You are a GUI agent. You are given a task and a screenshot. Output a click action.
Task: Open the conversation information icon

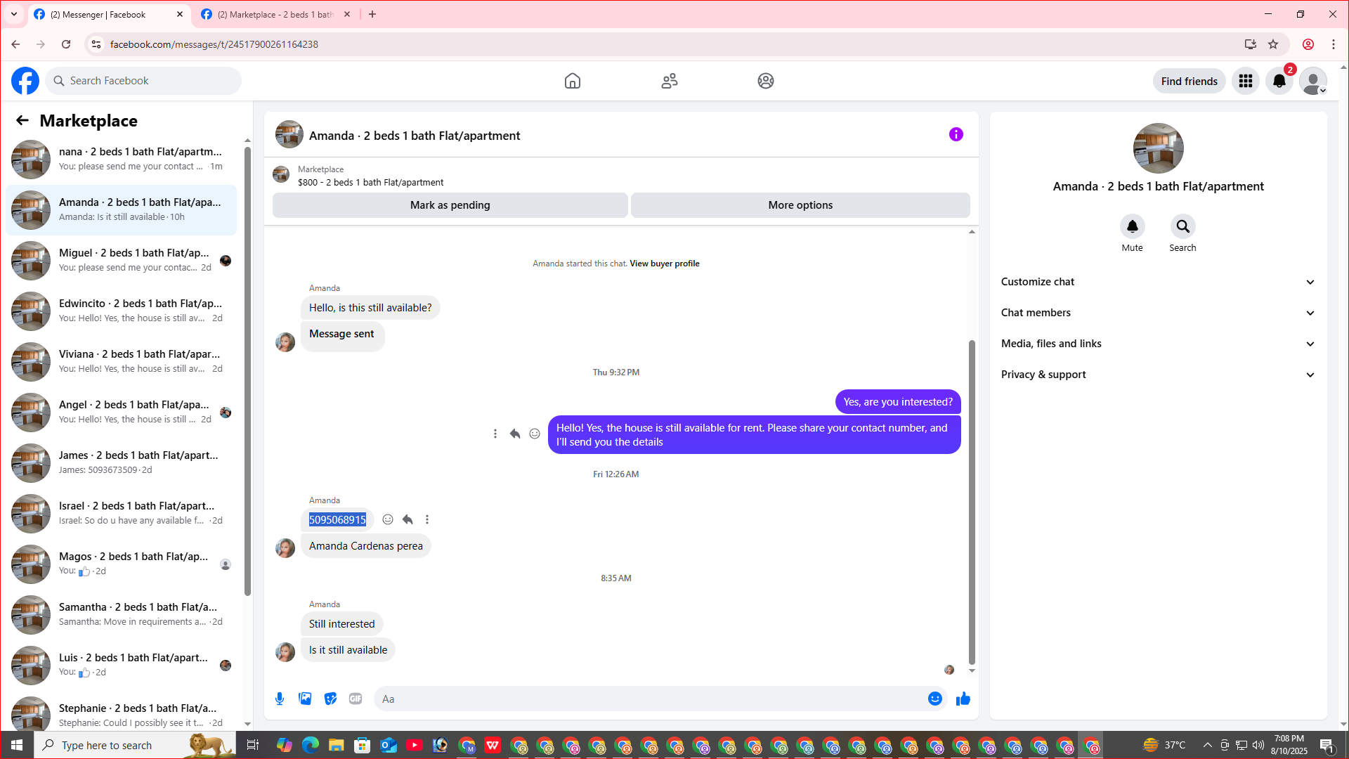click(956, 134)
